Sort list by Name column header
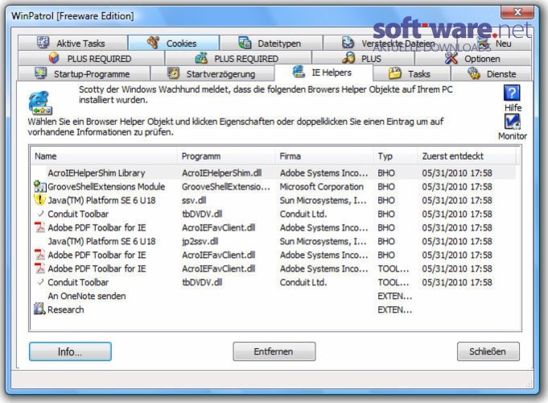 click(104, 156)
